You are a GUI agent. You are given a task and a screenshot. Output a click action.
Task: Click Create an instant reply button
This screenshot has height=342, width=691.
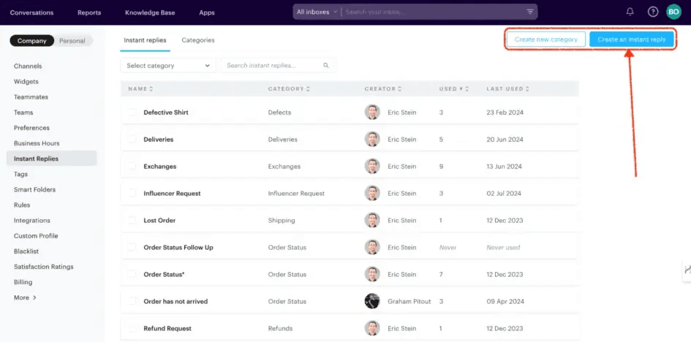(631, 39)
